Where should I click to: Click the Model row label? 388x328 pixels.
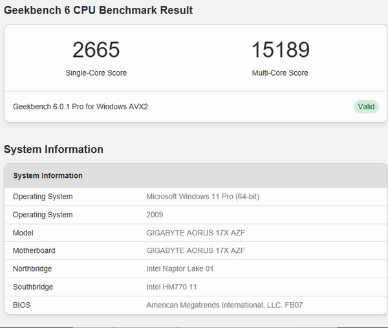tap(23, 233)
